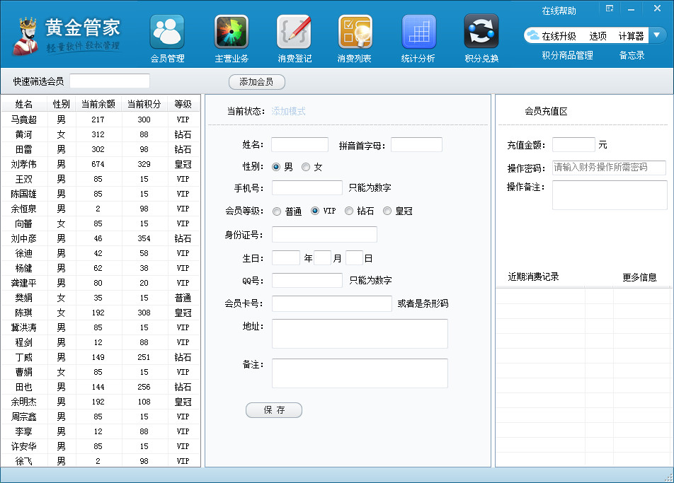Viewport: 674px width, 483px height.
Task: Open the 备忘录 memo
Action: [x=632, y=55]
